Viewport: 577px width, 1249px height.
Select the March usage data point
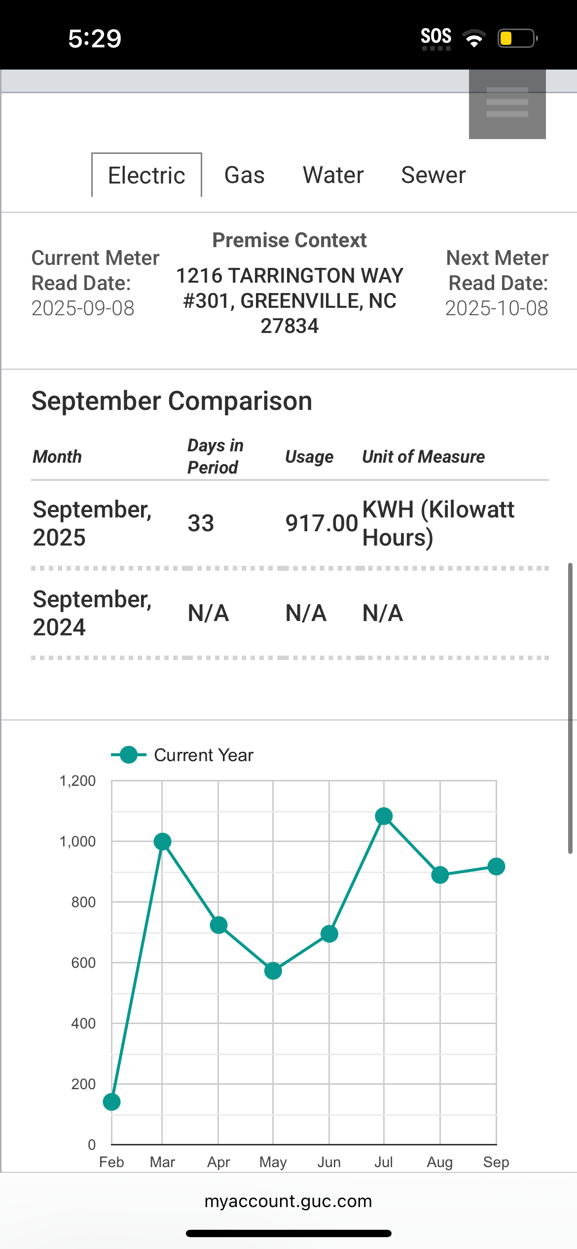tap(162, 842)
